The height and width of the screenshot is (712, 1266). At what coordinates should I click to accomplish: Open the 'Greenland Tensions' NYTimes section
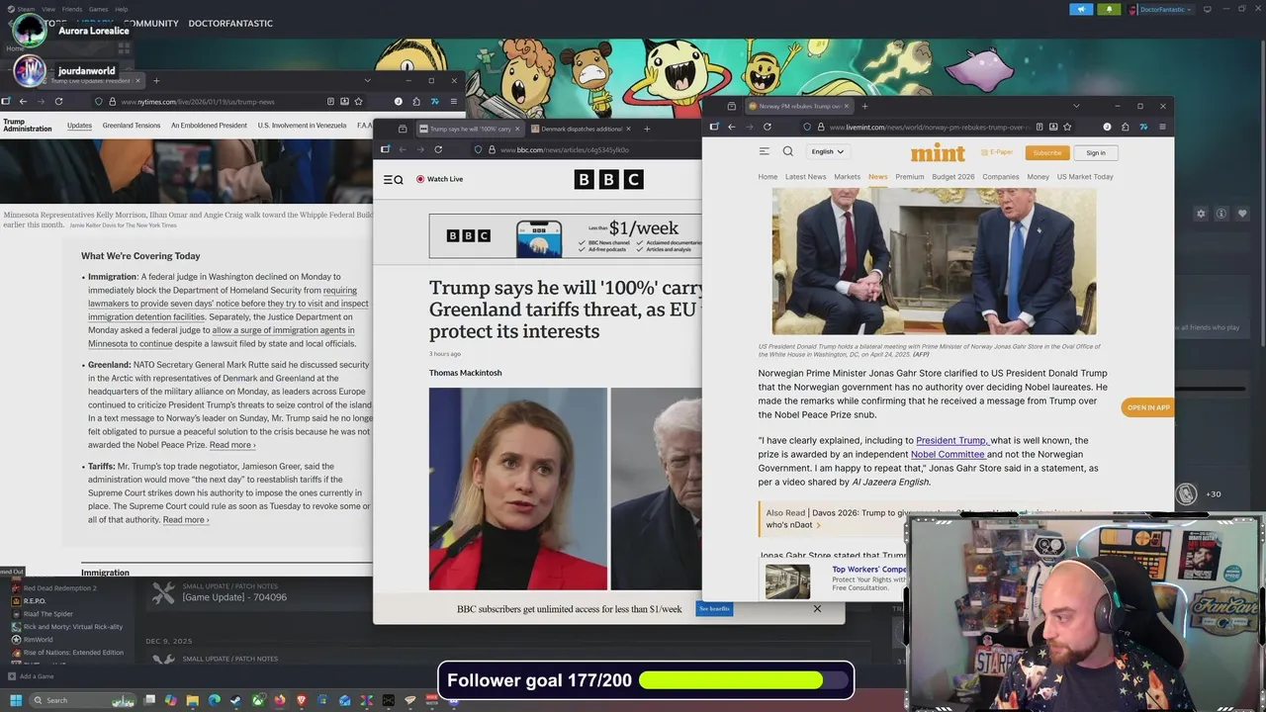132,126
